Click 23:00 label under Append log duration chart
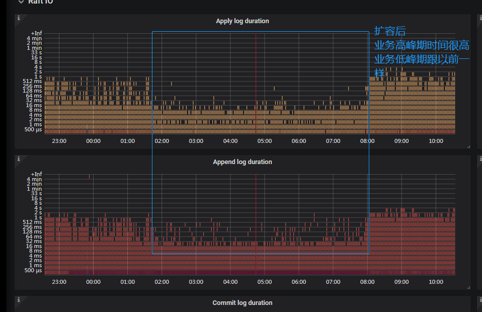The height and width of the screenshot is (312, 482). (x=59, y=282)
